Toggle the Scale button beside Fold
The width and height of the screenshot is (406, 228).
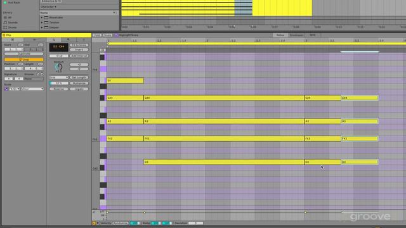pos(107,35)
